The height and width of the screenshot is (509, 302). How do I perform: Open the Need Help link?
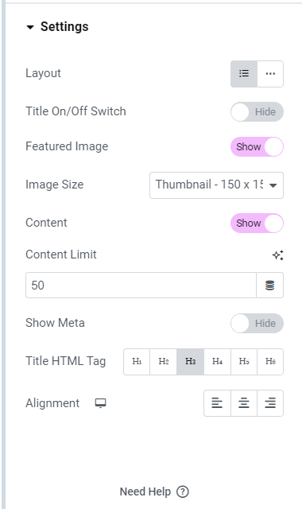(154, 492)
